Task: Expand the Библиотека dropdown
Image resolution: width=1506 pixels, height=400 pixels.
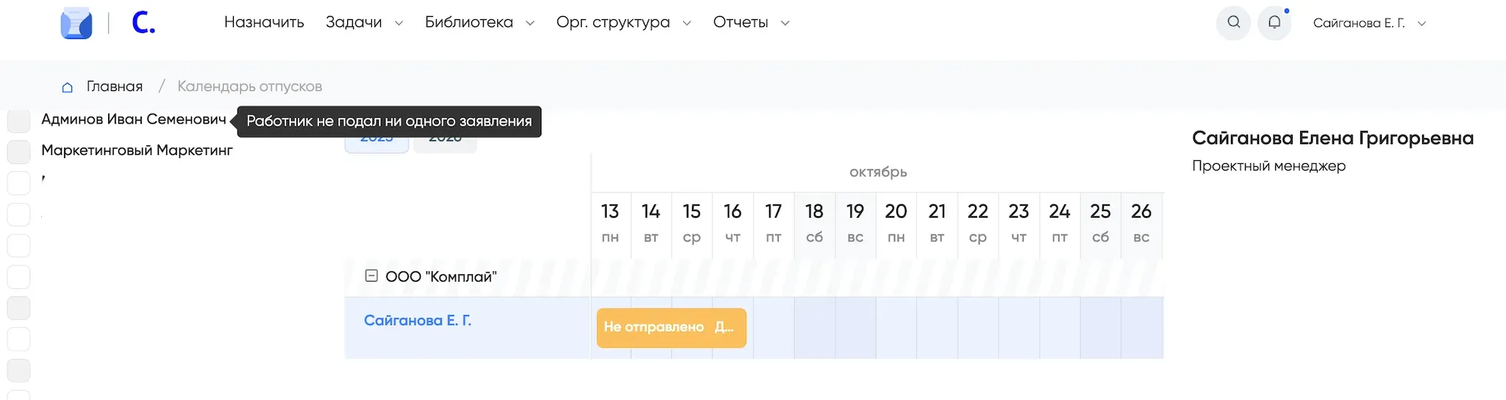Action: [x=479, y=23]
